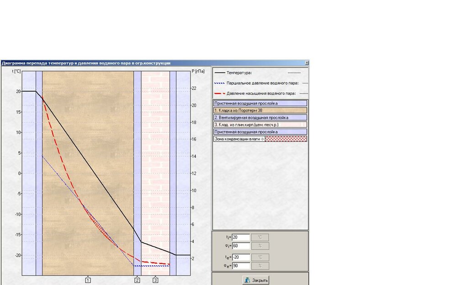Click the t [°C] axis label
The height and width of the screenshot is (285, 457).
pyautogui.click(x=16, y=71)
